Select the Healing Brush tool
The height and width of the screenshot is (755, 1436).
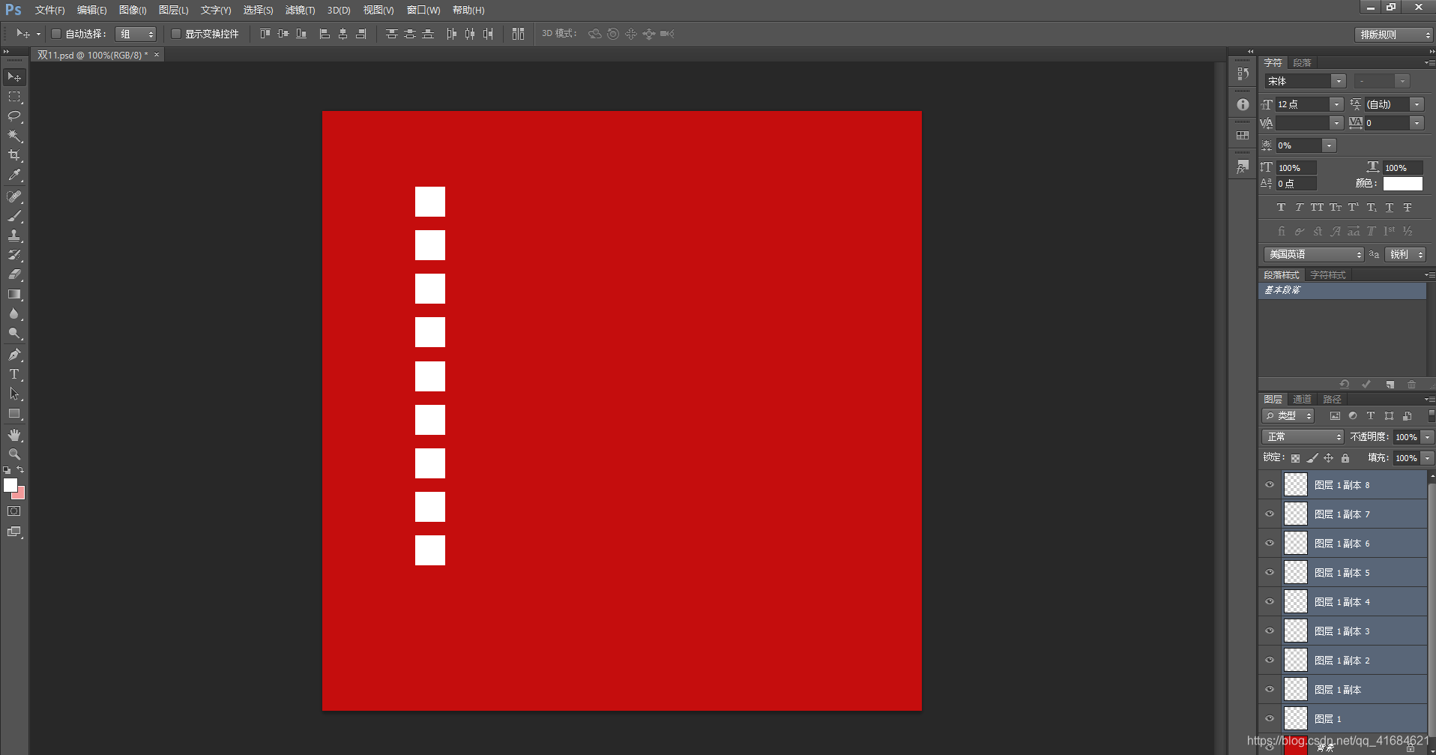[x=14, y=196]
